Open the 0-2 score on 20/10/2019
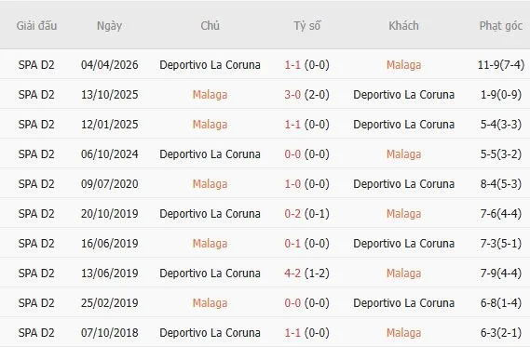This screenshot has height=347, width=530. [x=292, y=214]
